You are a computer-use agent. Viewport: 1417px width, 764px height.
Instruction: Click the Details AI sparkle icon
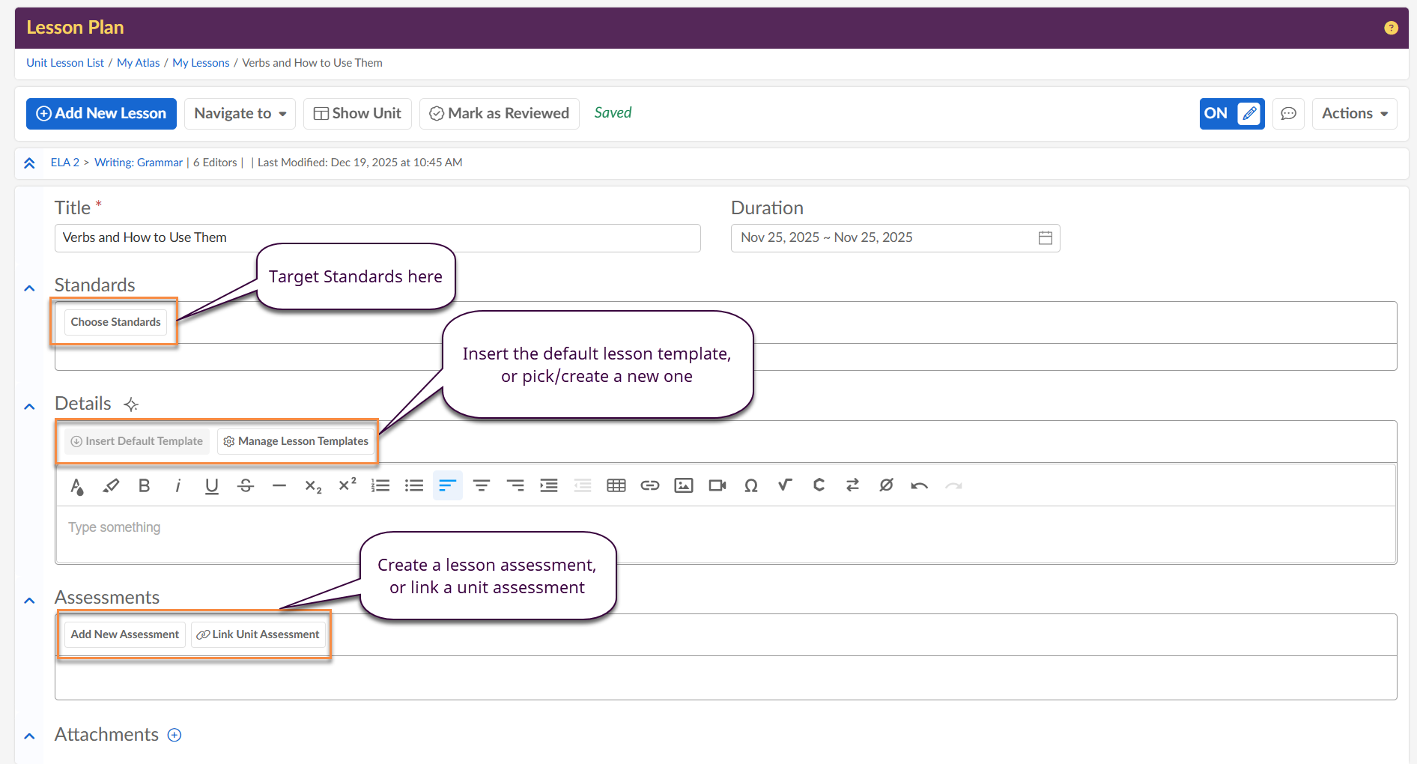pos(131,404)
